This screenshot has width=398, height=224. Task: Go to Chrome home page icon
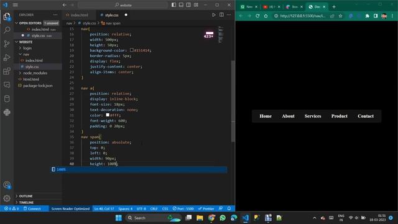coord(266,16)
